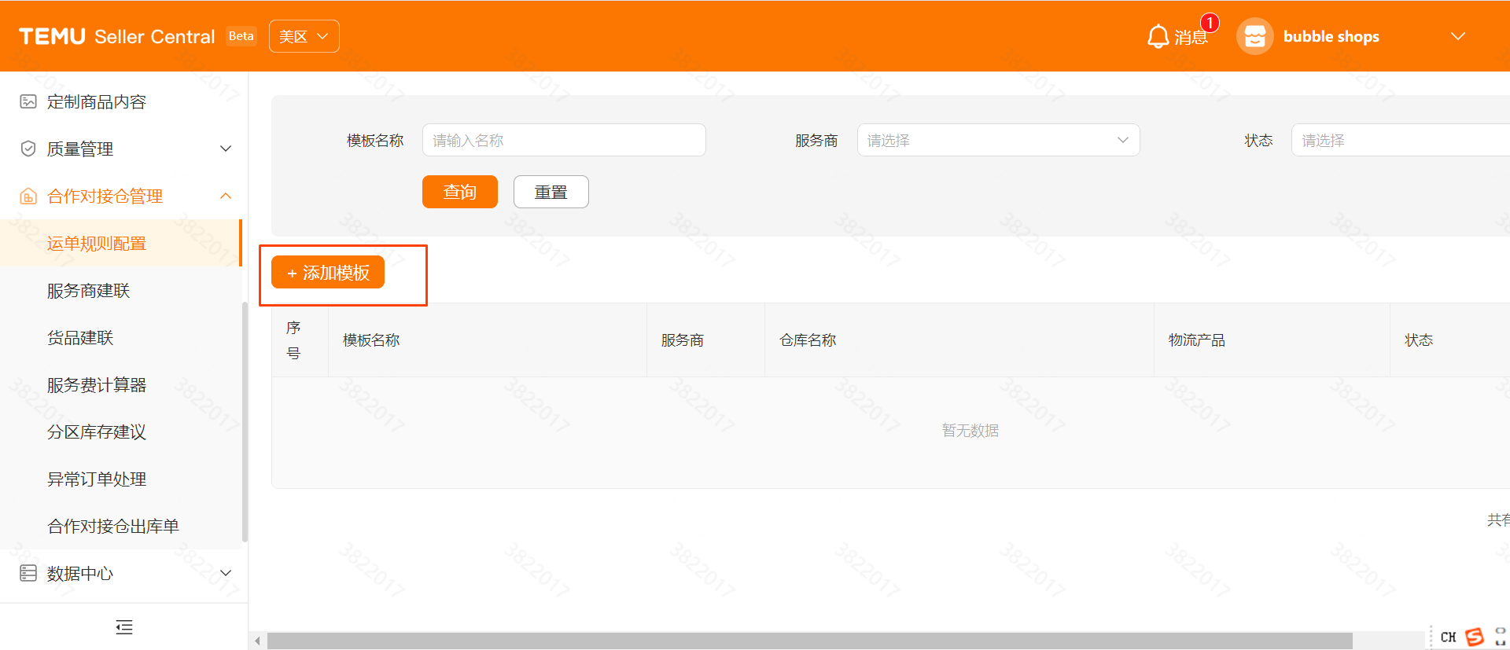Click the 模板名称 input field
Image resolution: width=1510 pixels, height=650 pixels.
click(x=563, y=141)
